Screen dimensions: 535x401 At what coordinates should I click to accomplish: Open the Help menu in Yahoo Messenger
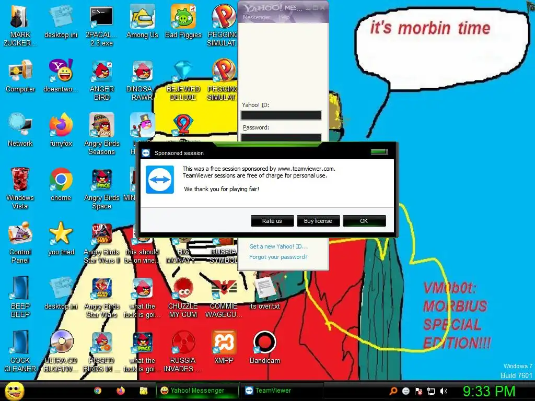point(284,17)
